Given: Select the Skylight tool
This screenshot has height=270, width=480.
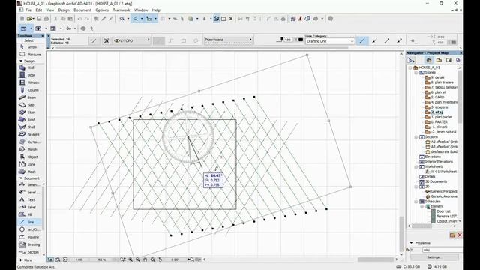Looking at the screenshot, I should tap(30, 135).
